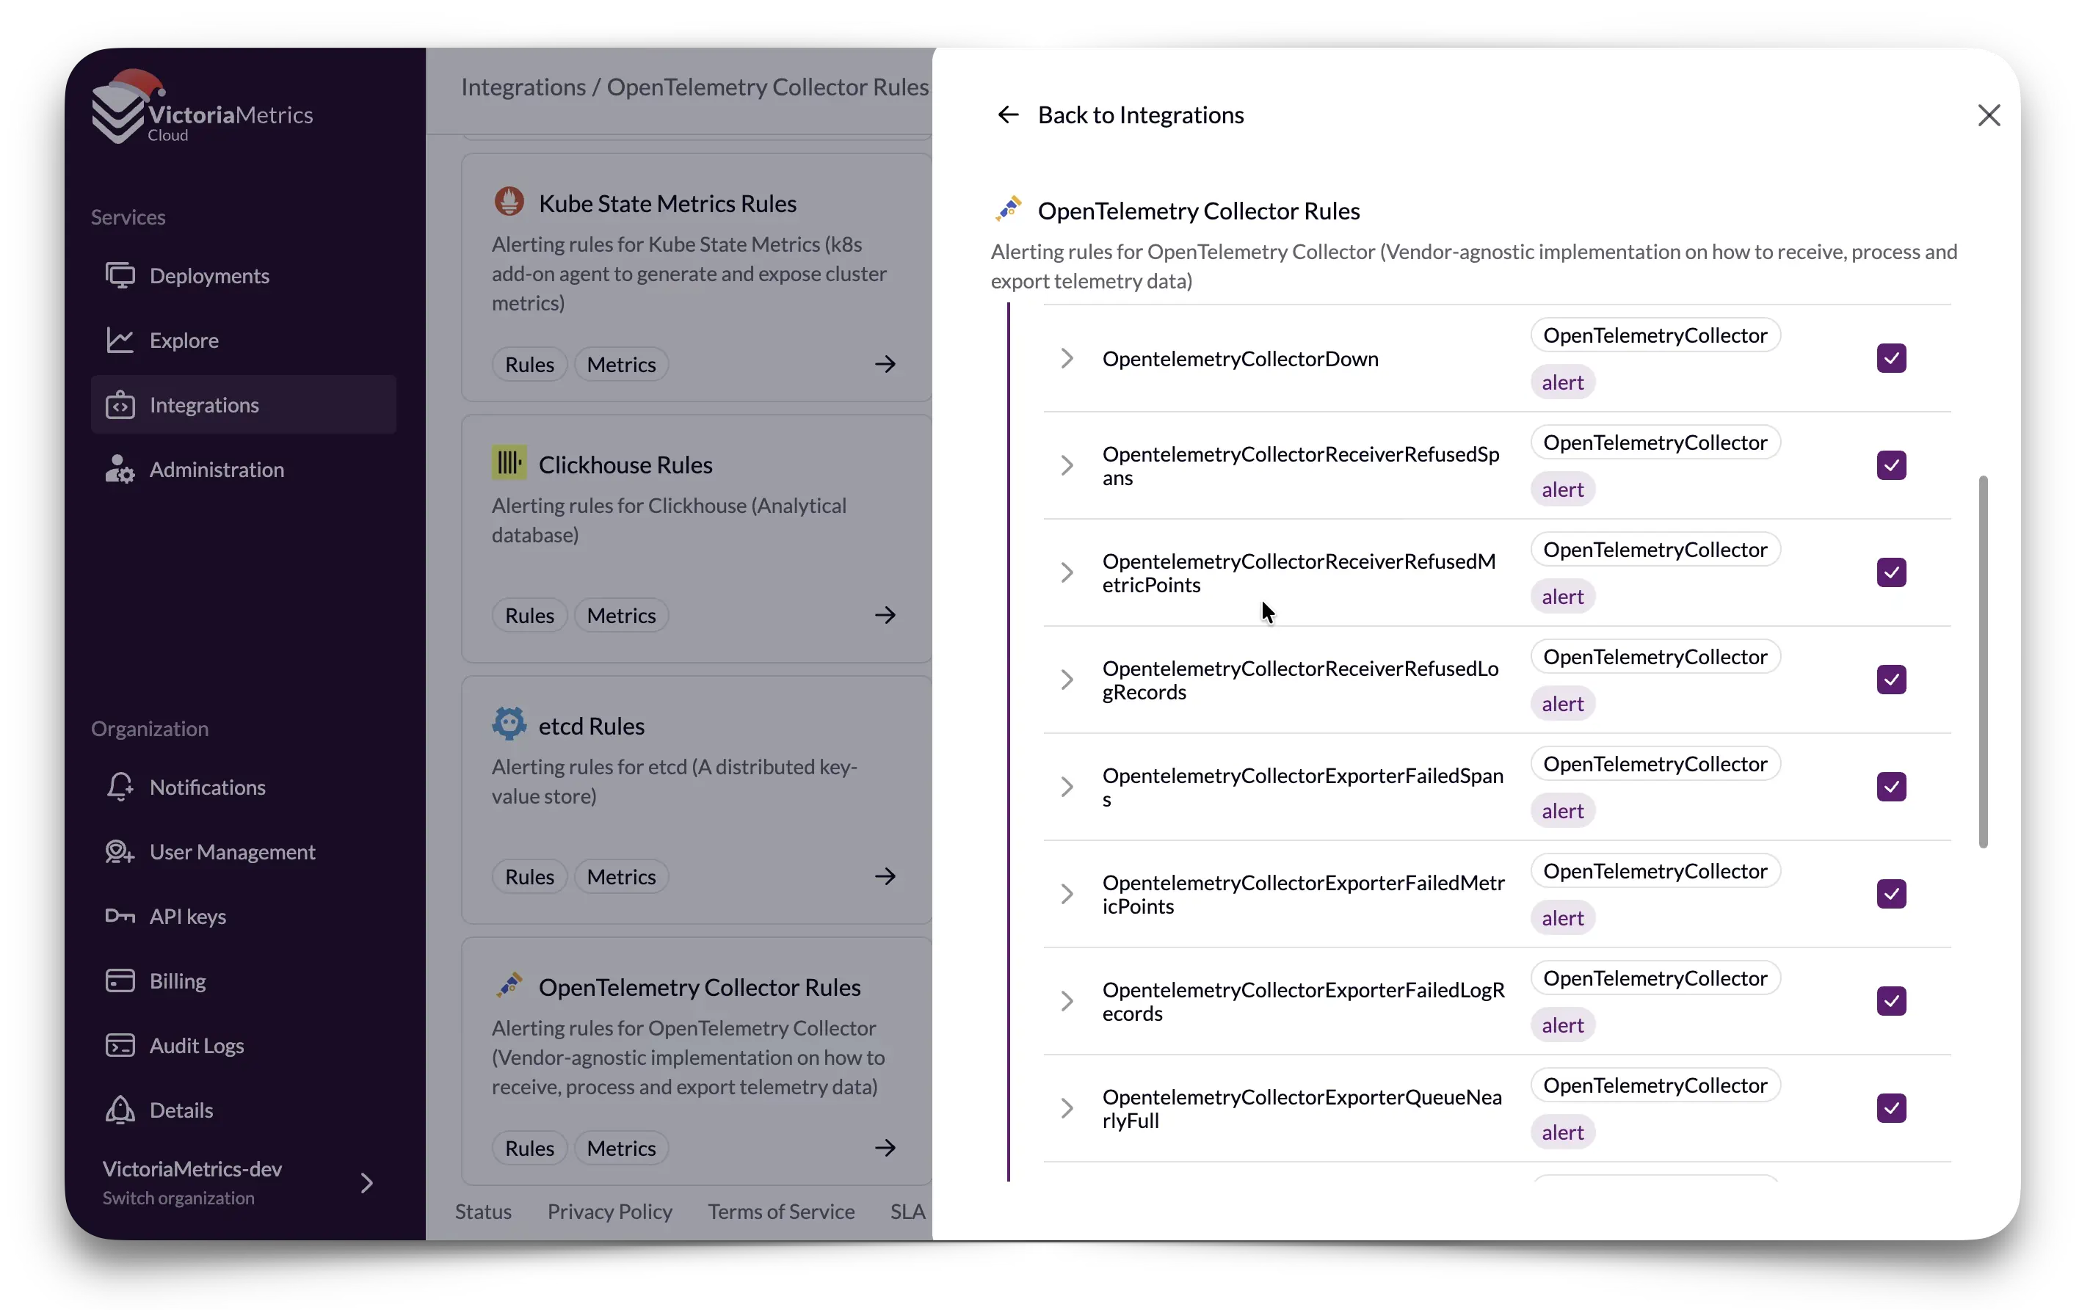
Task: Open the arrow on the Clickhouse Rules card
Action: pyautogui.click(x=885, y=615)
